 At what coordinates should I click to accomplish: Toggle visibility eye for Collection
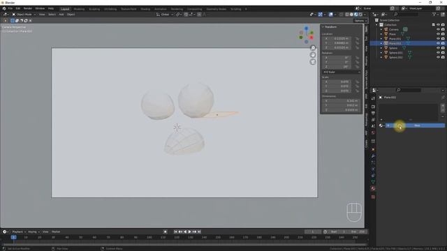[x=438, y=25]
